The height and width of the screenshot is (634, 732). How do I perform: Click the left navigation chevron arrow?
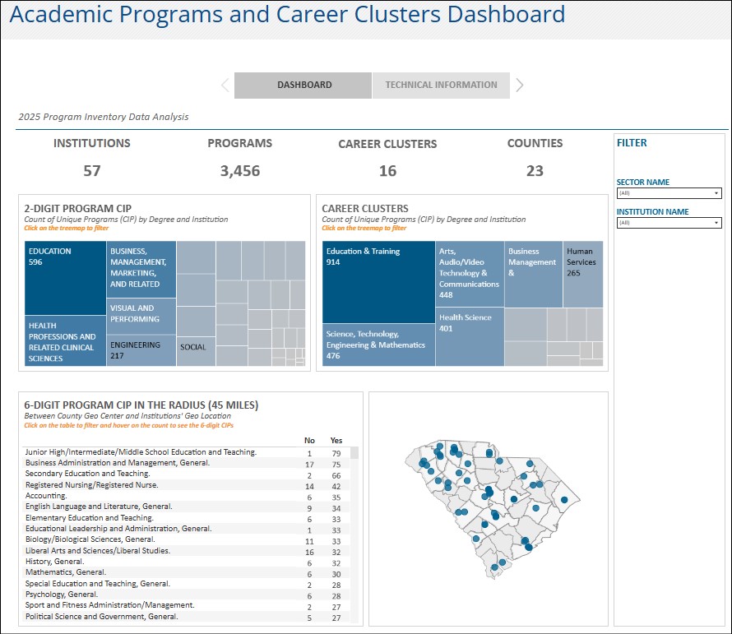225,85
